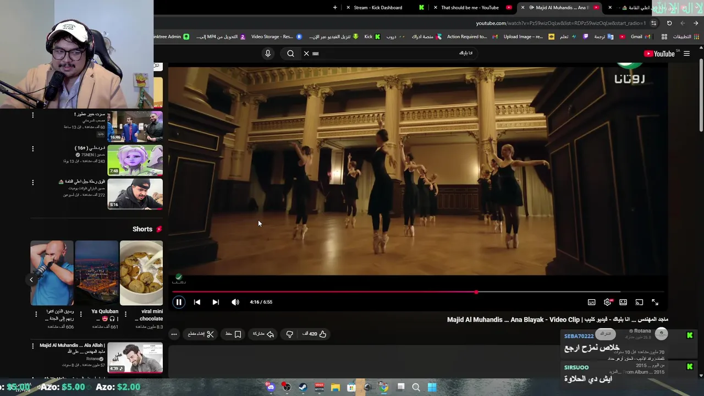
Task: Create a clip with scissors button
Action: 201,334
